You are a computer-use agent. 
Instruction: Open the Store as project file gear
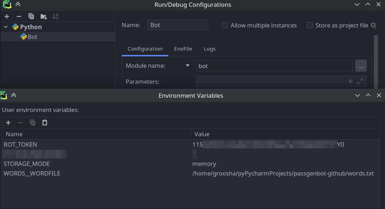pos(374,25)
